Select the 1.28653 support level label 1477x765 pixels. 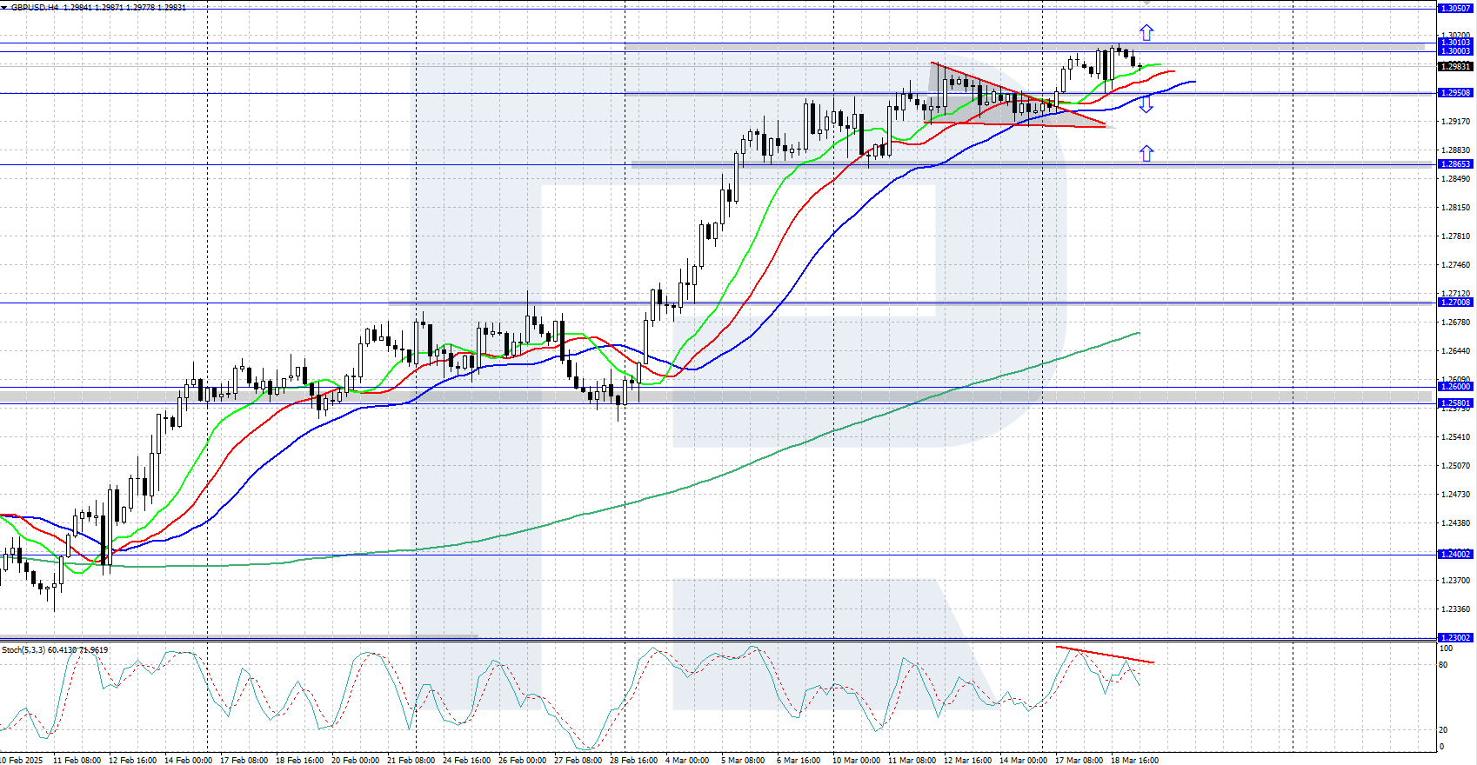pyautogui.click(x=1454, y=164)
